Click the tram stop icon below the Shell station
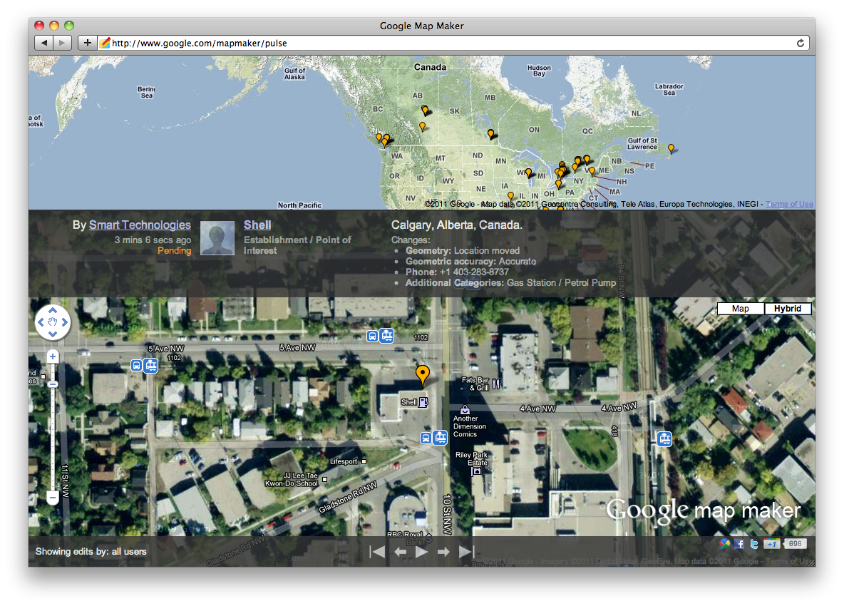The width and height of the screenshot is (844, 606). pyautogui.click(x=441, y=438)
